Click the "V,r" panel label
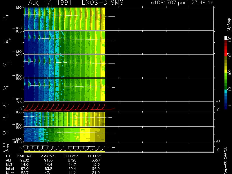 [x=6, y=105]
